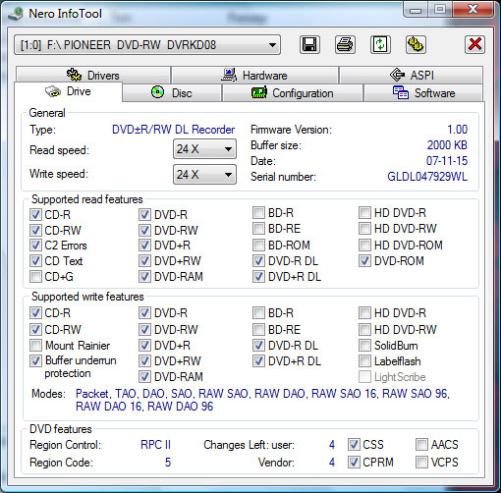Open the Read speed dropdown
501x493 pixels.
pos(204,149)
